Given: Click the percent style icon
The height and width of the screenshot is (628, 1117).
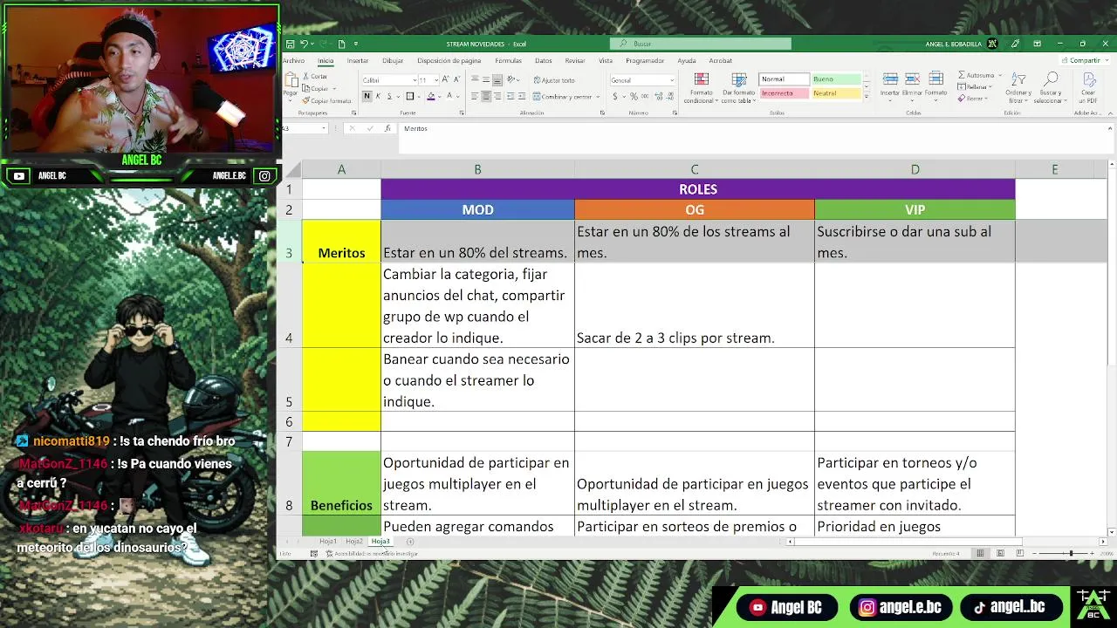Looking at the screenshot, I should point(634,96).
